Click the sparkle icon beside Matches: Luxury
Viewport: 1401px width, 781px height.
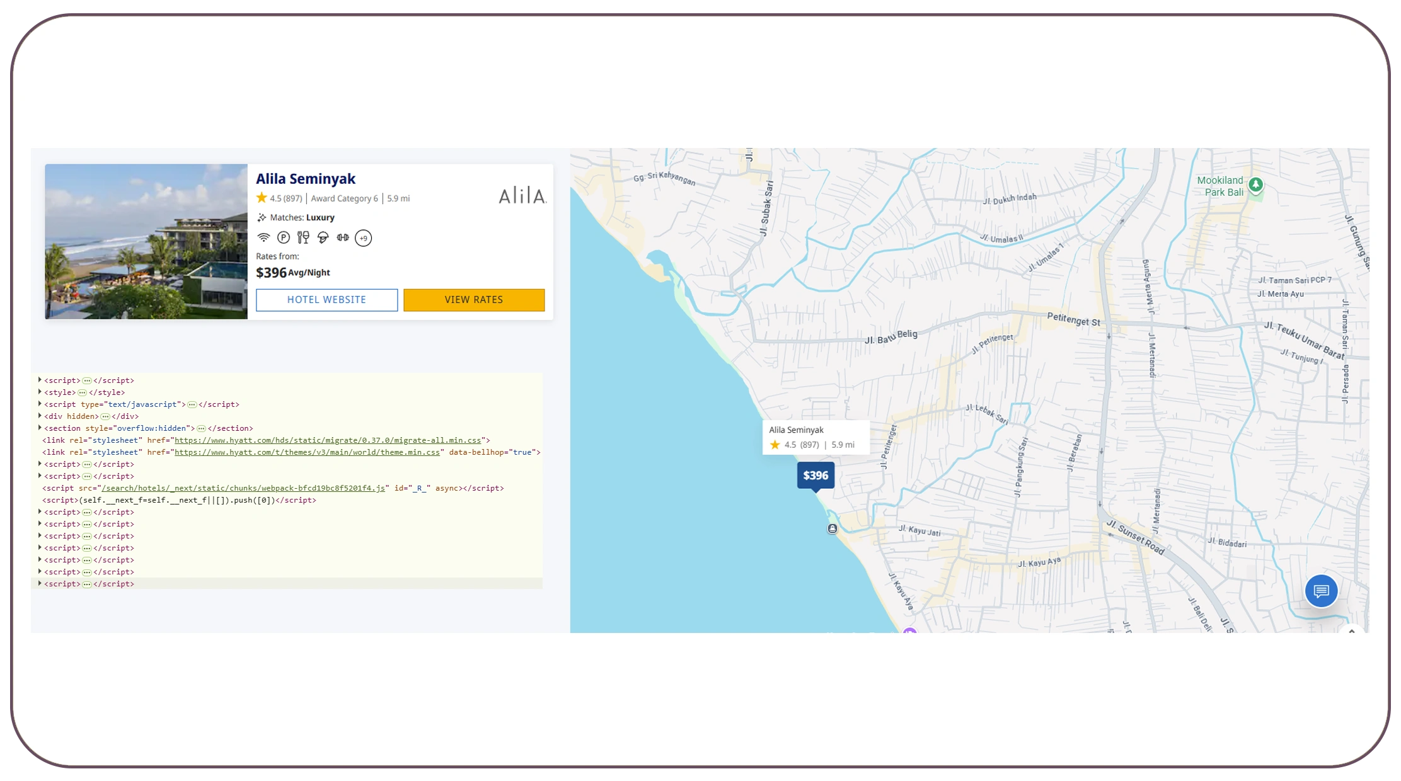click(262, 217)
